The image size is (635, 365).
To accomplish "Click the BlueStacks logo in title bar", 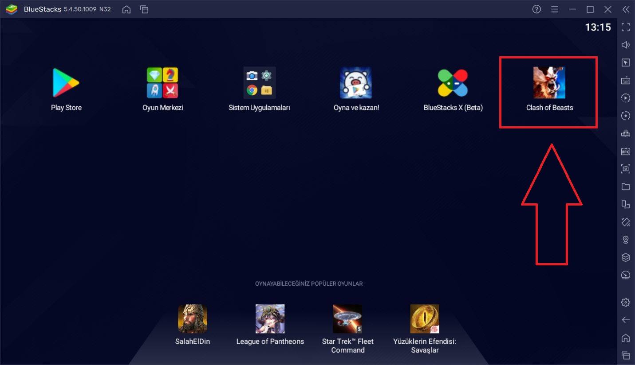I will tap(12, 9).
